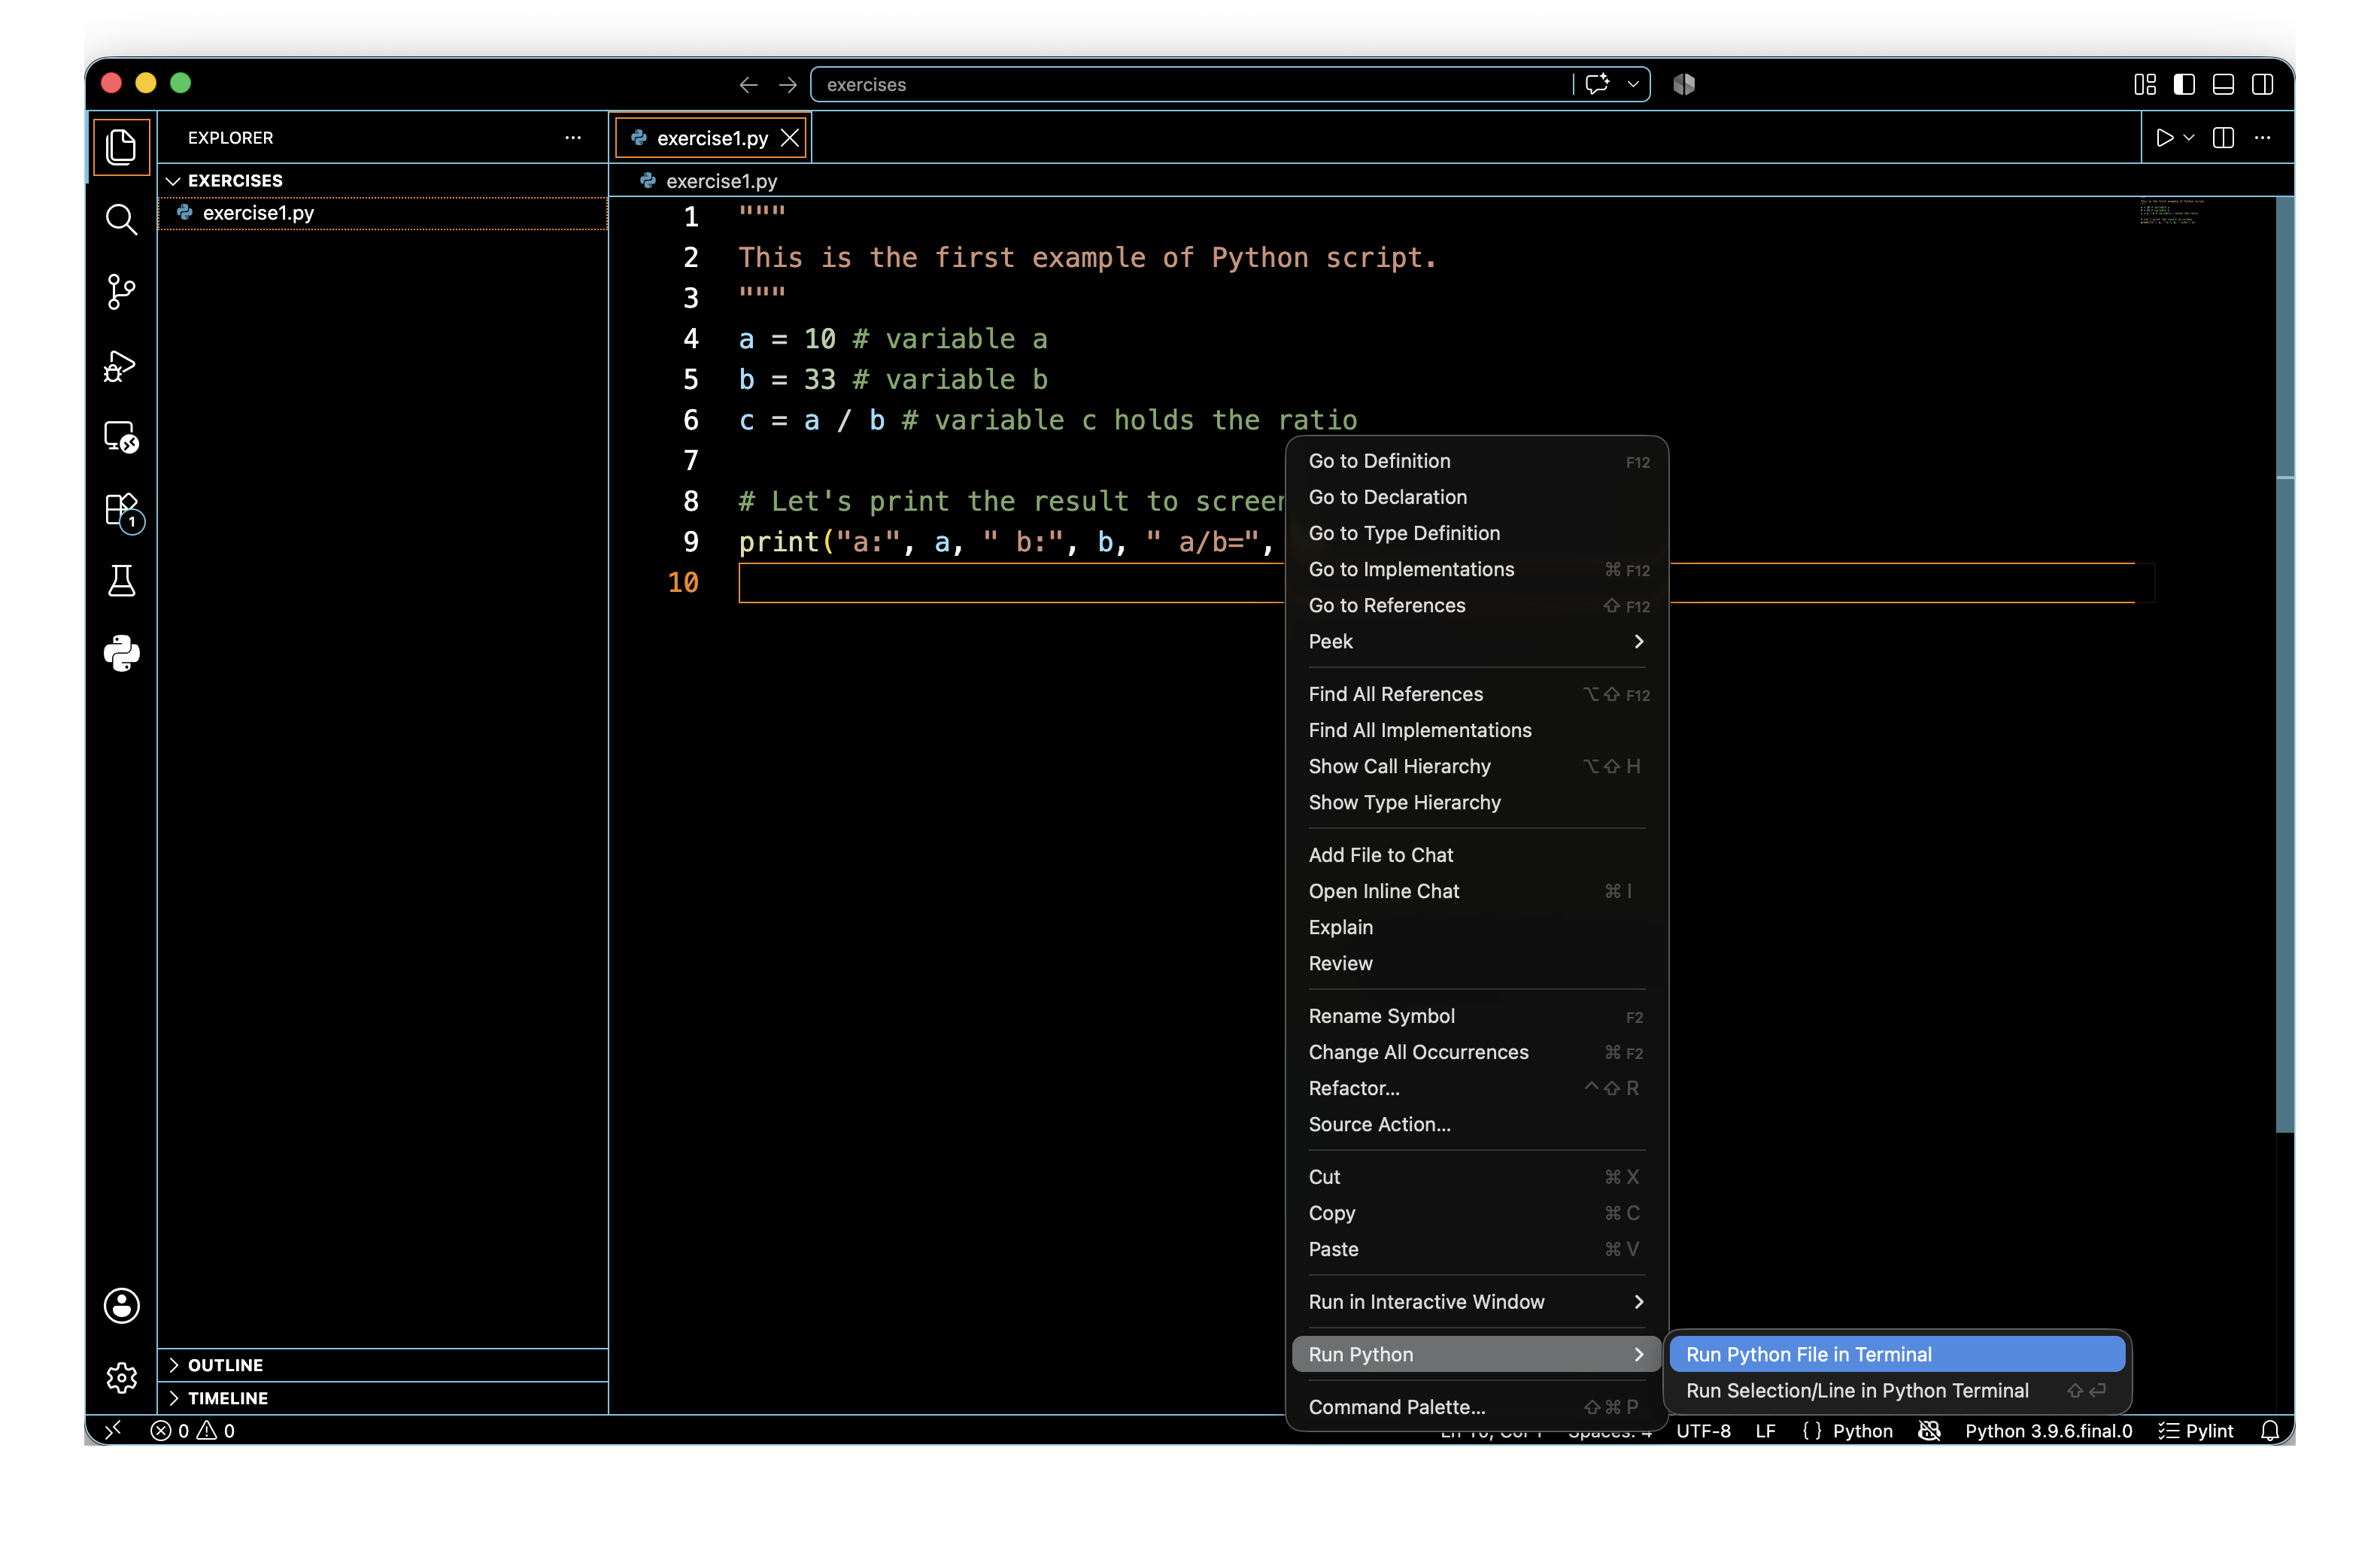Open the Accounts icon in activity bar
This screenshot has height=1557, width=2380.
[x=121, y=1306]
